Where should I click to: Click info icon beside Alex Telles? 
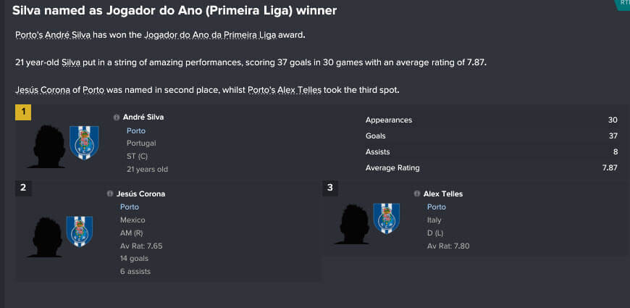(417, 193)
